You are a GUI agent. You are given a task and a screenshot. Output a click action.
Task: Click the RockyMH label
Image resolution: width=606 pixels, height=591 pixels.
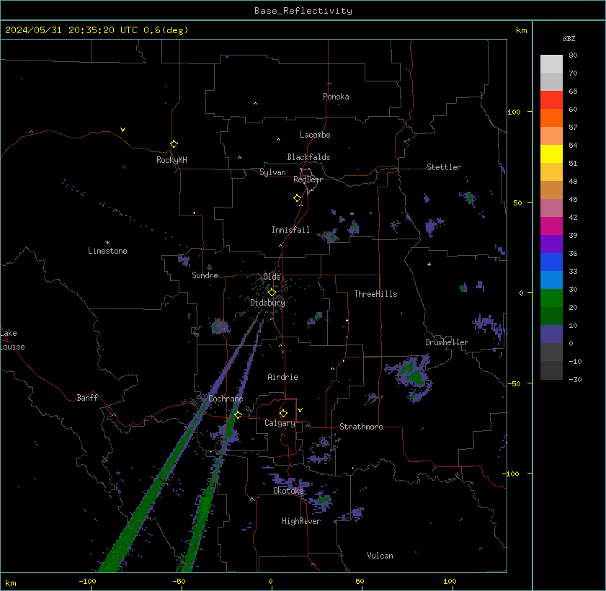171,160
